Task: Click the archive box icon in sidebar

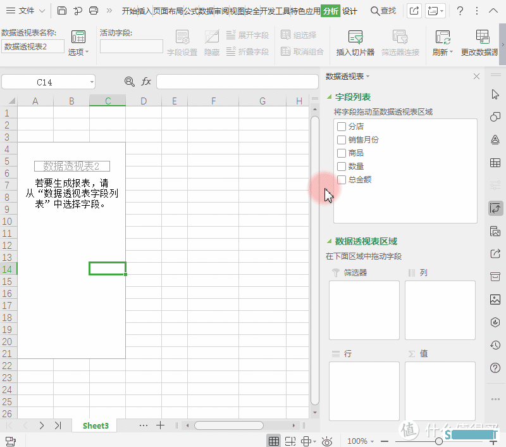Action: coord(495,277)
